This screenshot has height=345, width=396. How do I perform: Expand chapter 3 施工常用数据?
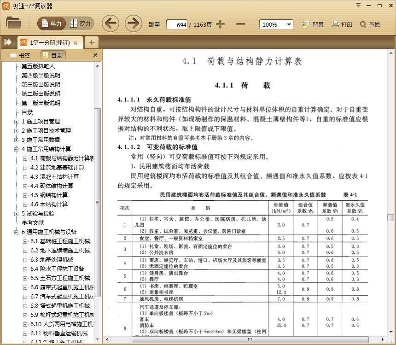point(17,140)
